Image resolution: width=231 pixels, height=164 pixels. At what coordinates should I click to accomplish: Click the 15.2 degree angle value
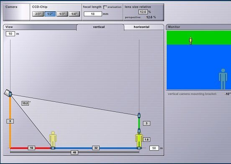pos(25,103)
